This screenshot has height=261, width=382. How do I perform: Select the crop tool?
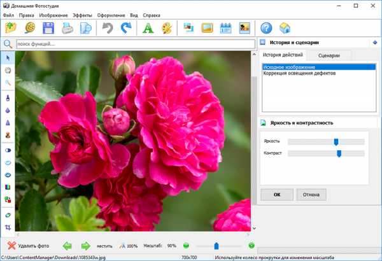[8, 227]
